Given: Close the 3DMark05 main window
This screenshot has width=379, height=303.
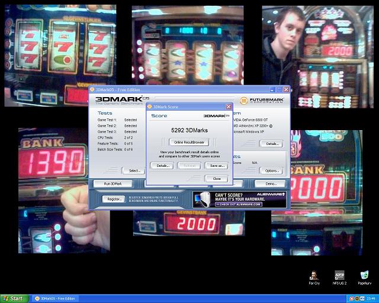Looking at the screenshot, I should point(286,89).
